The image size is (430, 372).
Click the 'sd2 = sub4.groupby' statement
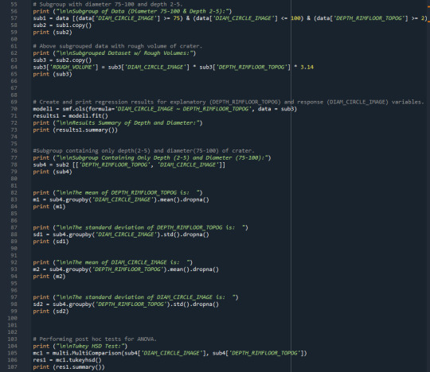(x=126, y=304)
